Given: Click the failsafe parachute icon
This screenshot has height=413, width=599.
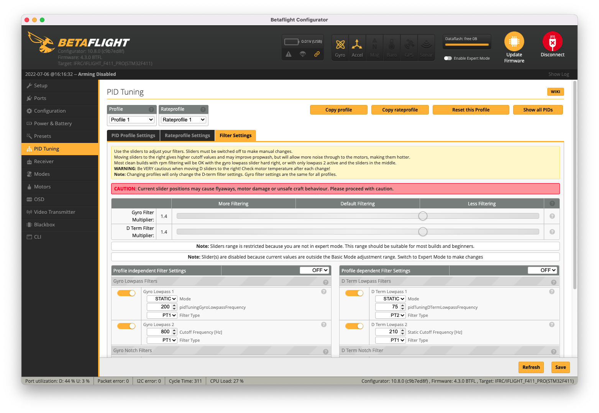Looking at the screenshot, I should click(303, 54).
